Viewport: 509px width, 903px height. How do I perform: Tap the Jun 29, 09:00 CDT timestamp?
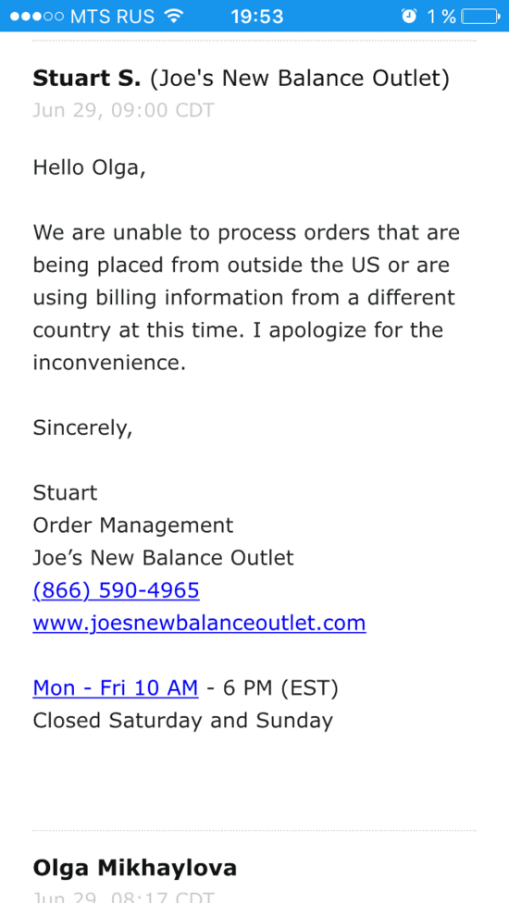click(123, 110)
